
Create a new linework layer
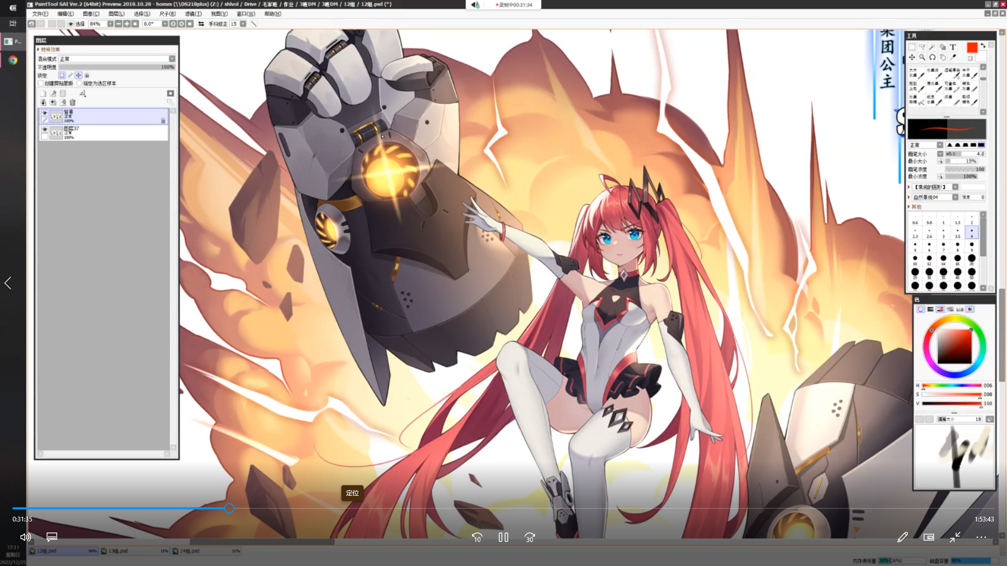point(53,93)
